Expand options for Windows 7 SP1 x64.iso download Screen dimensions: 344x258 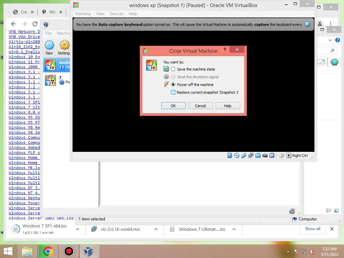(x=78, y=229)
